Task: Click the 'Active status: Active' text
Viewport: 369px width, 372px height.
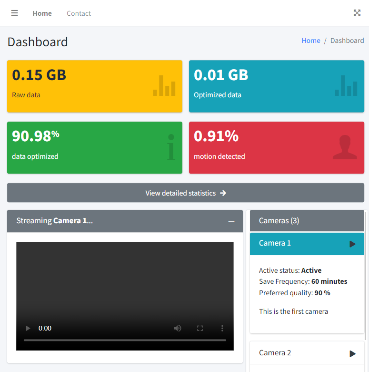Action: pos(290,270)
